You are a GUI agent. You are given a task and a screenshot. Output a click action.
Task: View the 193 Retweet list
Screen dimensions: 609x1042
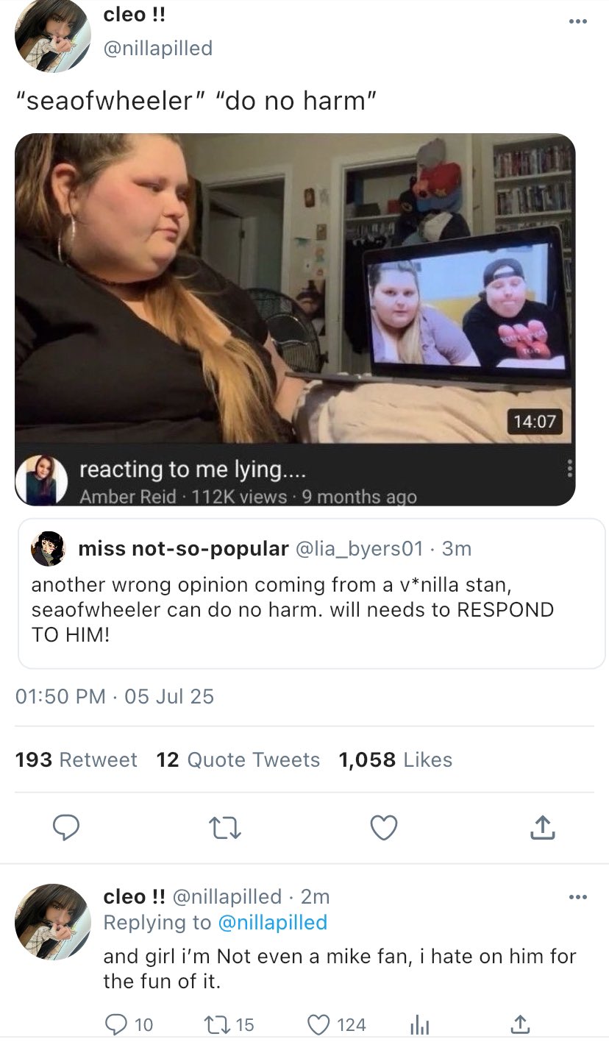[x=76, y=759]
